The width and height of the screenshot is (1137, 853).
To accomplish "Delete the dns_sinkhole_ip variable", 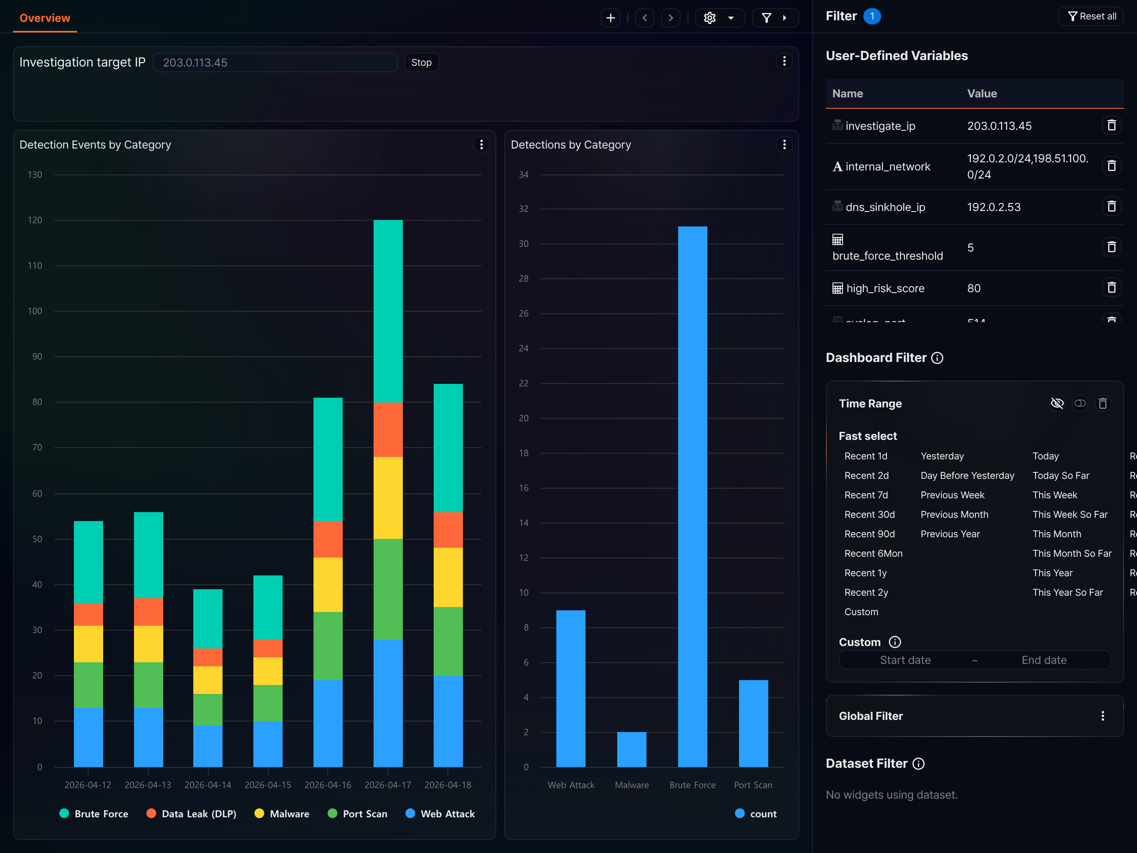I will pos(1111,207).
